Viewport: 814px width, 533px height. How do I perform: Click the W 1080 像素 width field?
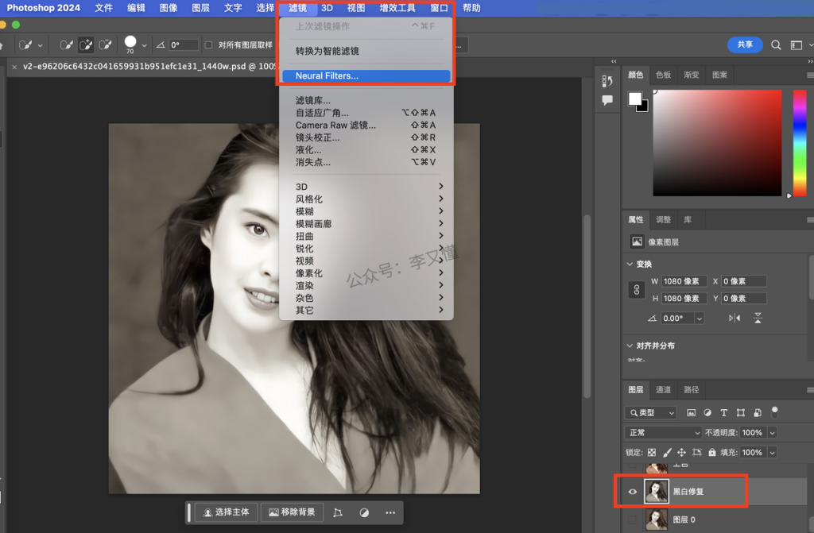point(684,281)
